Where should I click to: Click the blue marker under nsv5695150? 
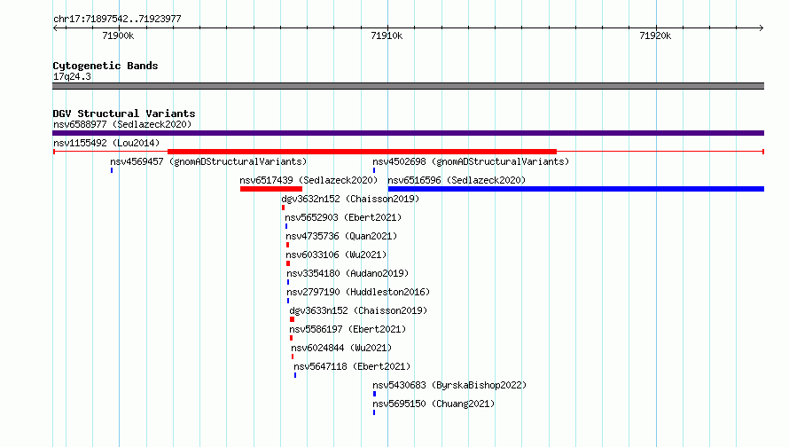(x=374, y=412)
